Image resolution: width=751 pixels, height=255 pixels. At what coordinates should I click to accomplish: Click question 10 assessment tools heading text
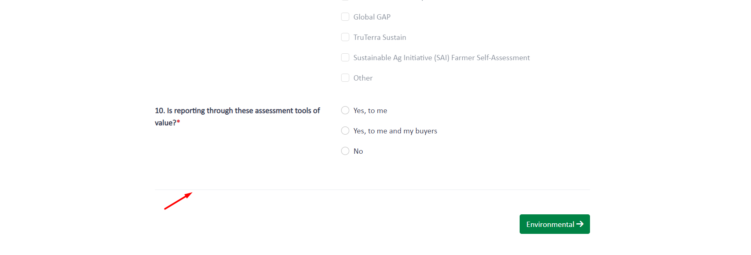[x=237, y=111]
